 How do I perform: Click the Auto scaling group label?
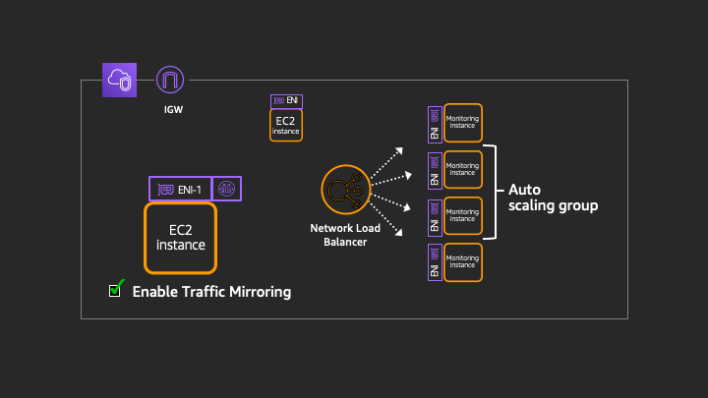[553, 198]
